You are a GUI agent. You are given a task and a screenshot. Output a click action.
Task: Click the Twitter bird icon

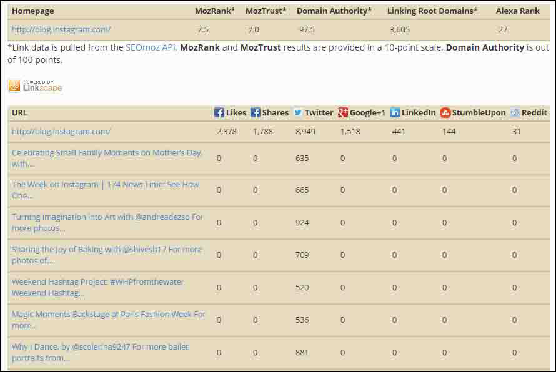[x=298, y=112]
